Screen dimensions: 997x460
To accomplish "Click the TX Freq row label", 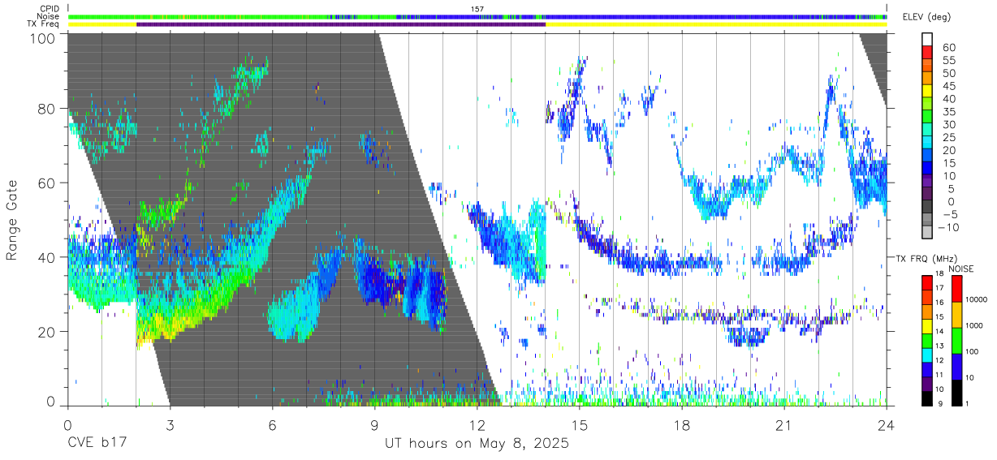I will coord(44,24).
